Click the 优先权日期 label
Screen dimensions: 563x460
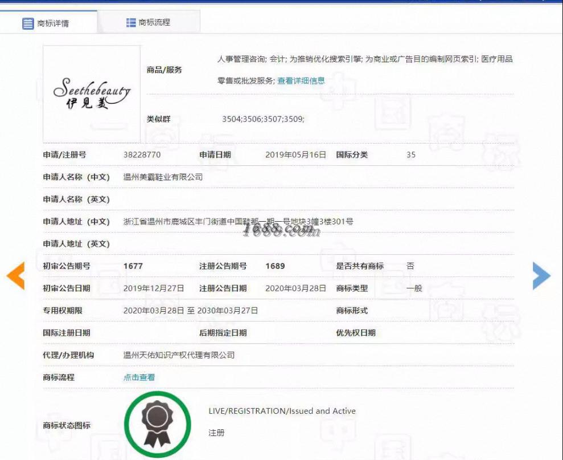(x=356, y=333)
